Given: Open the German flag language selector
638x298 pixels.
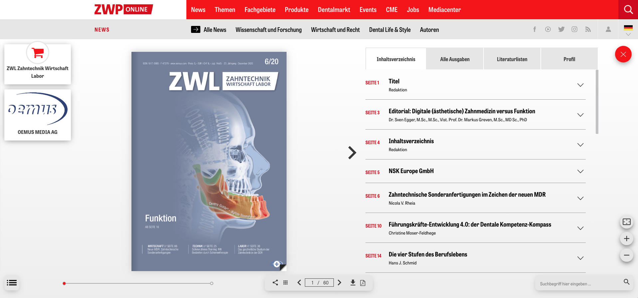Looking at the screenshot, I should point(628,30).
